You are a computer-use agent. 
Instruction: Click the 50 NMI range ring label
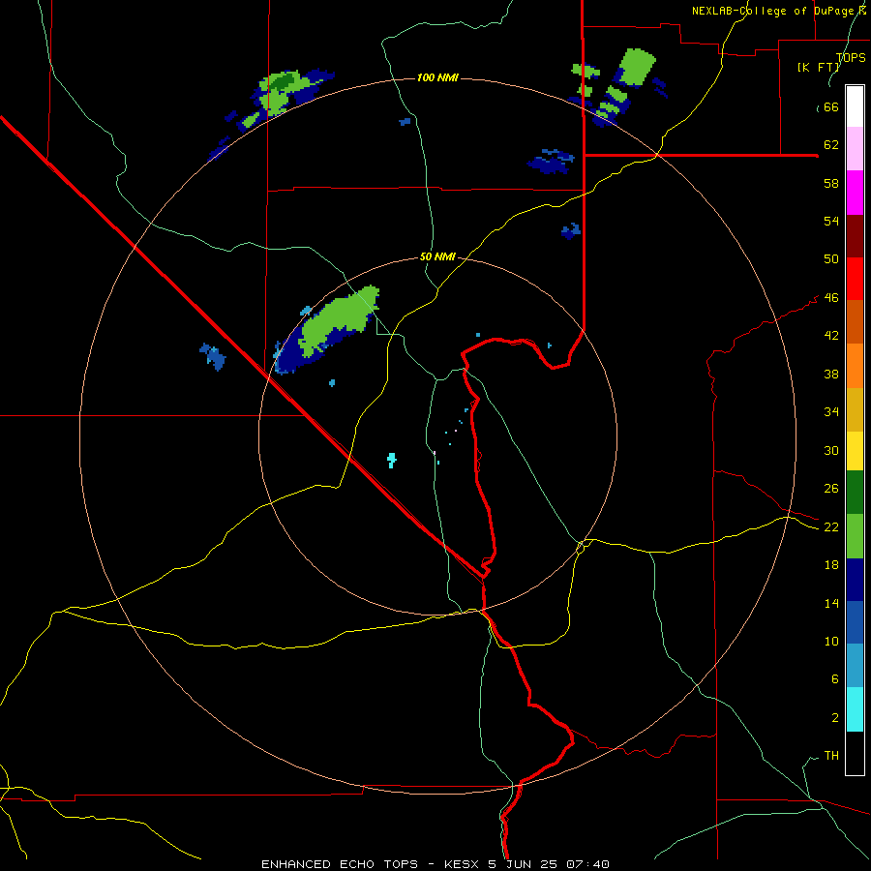pyautogui.click(x=437, y=256)
